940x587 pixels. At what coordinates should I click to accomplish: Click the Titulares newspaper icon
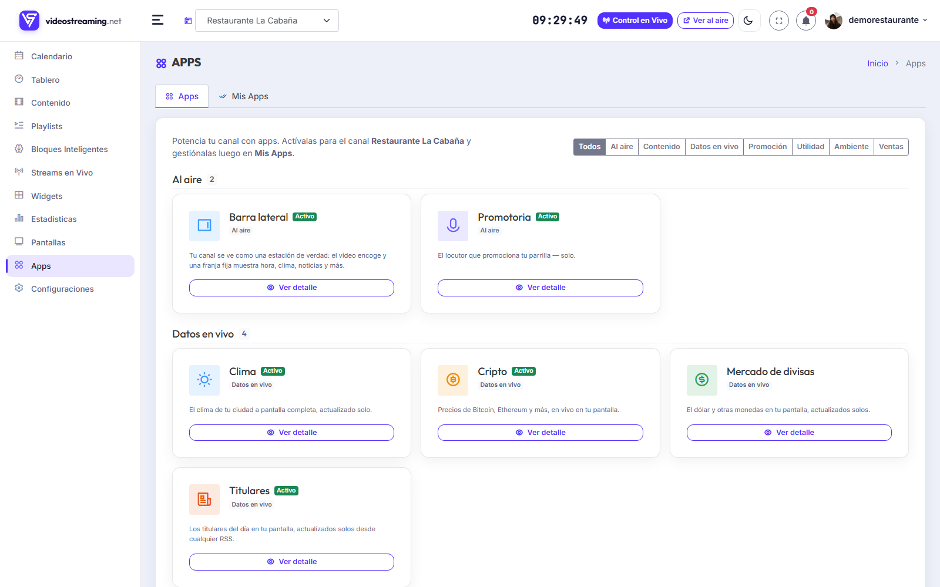point(204,500)
